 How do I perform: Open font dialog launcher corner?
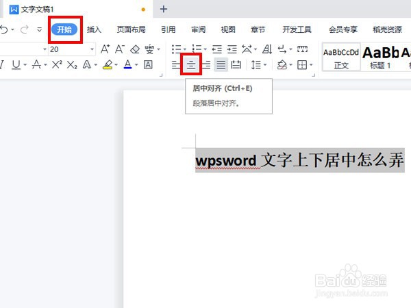[161, 75]
